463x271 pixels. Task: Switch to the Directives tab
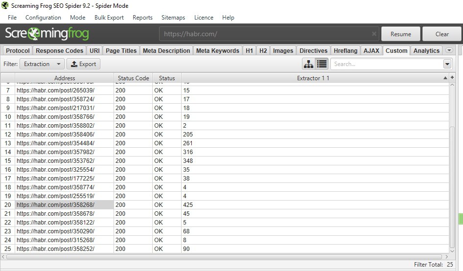click(313, 51)
